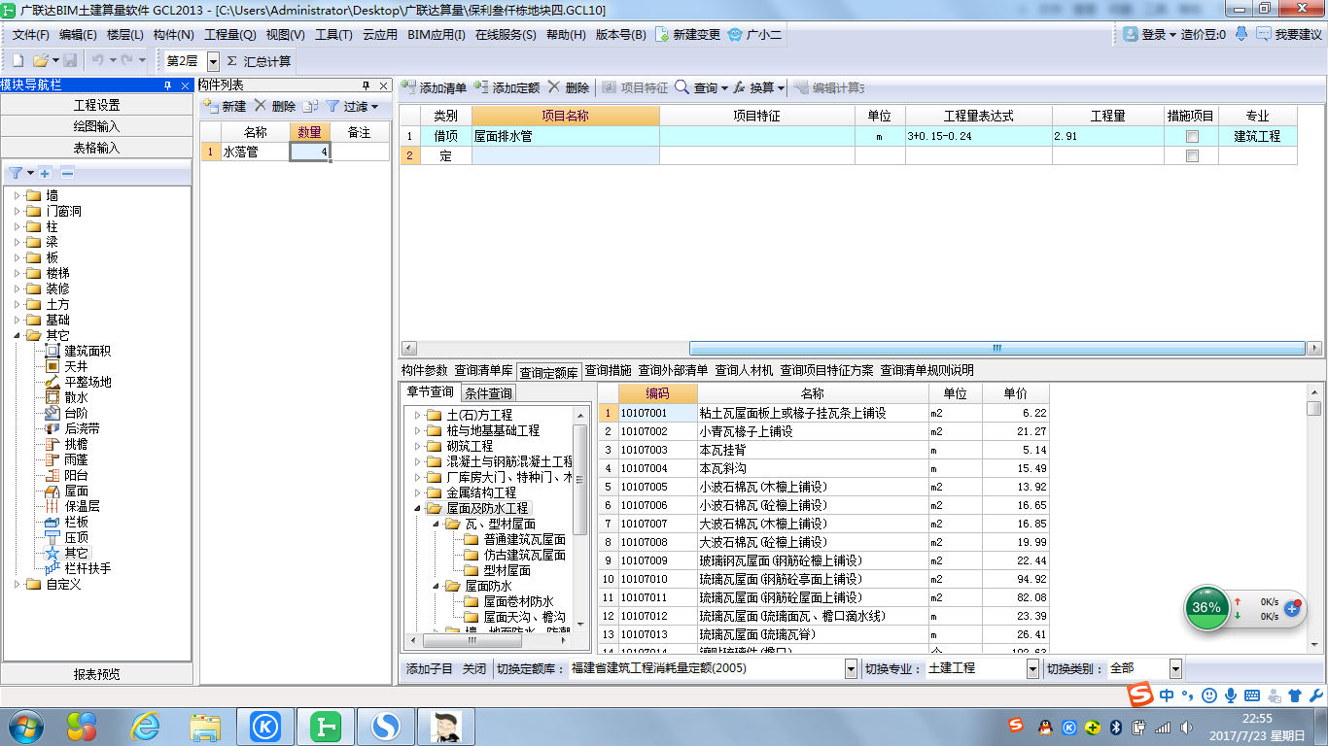Select 屋面 tree item
The width and height of the screenshot is (1328, 746).
click(76, 491)
